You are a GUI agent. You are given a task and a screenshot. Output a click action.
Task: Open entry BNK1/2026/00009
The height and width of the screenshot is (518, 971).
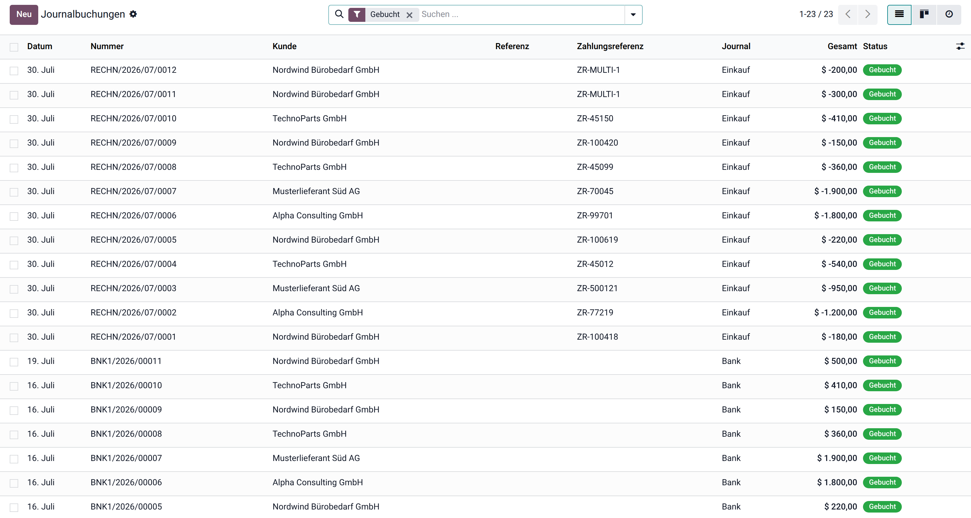126,409
